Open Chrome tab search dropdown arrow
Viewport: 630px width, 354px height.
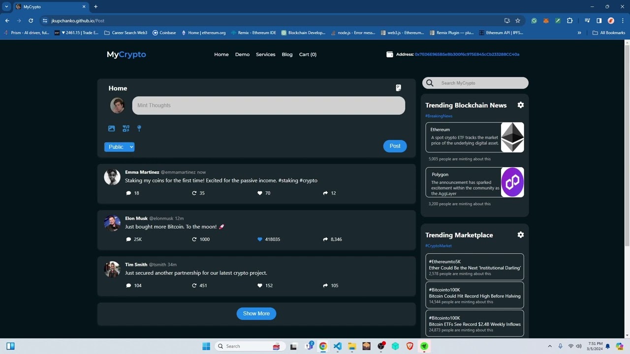6,7
